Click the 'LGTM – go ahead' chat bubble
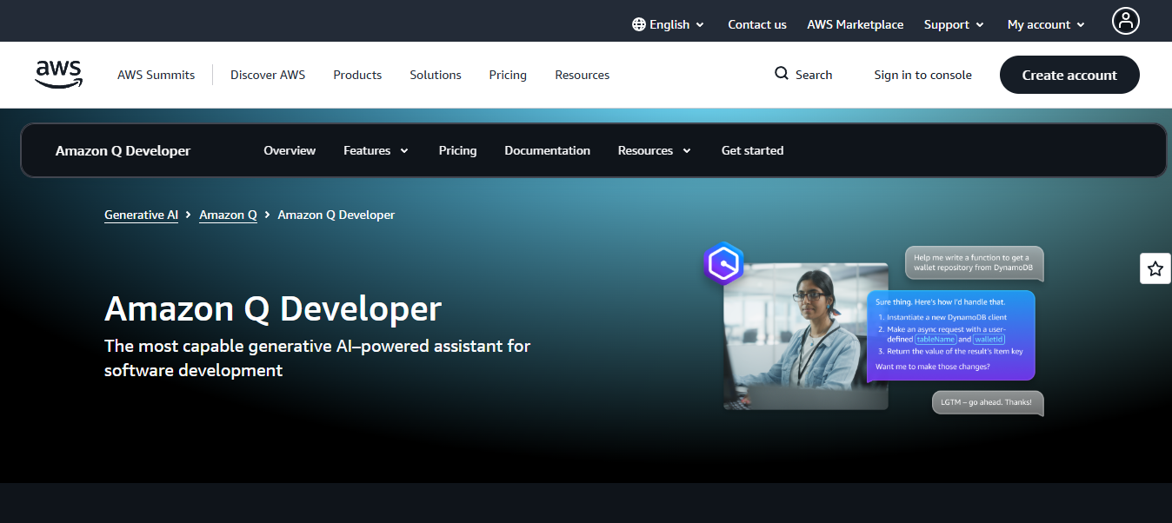Screen dimensions: 1172x523 coord(988,402)
